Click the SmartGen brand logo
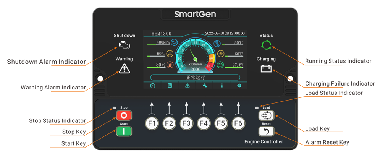The image size is (388, 151). click(x=195, y=14)
